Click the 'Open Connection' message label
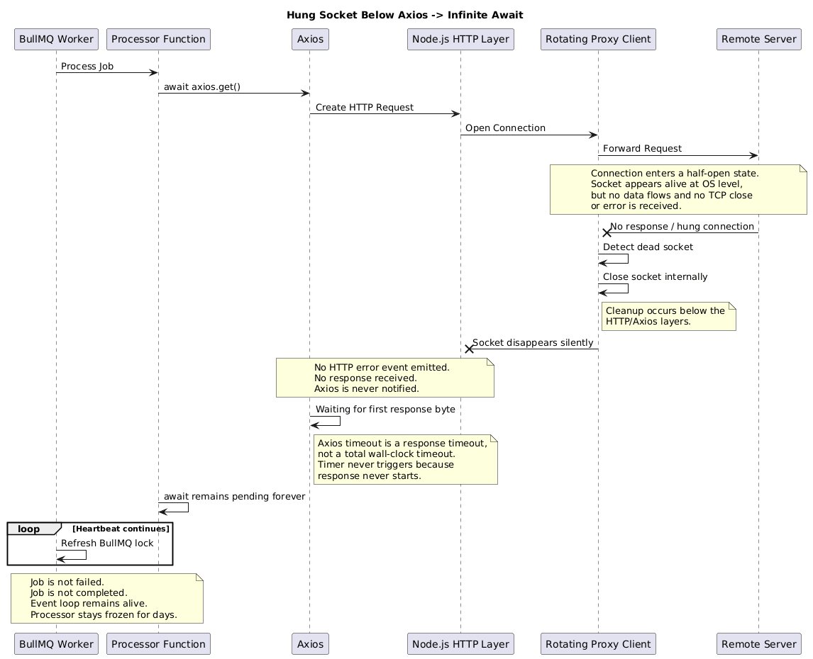 coord(505,128)
